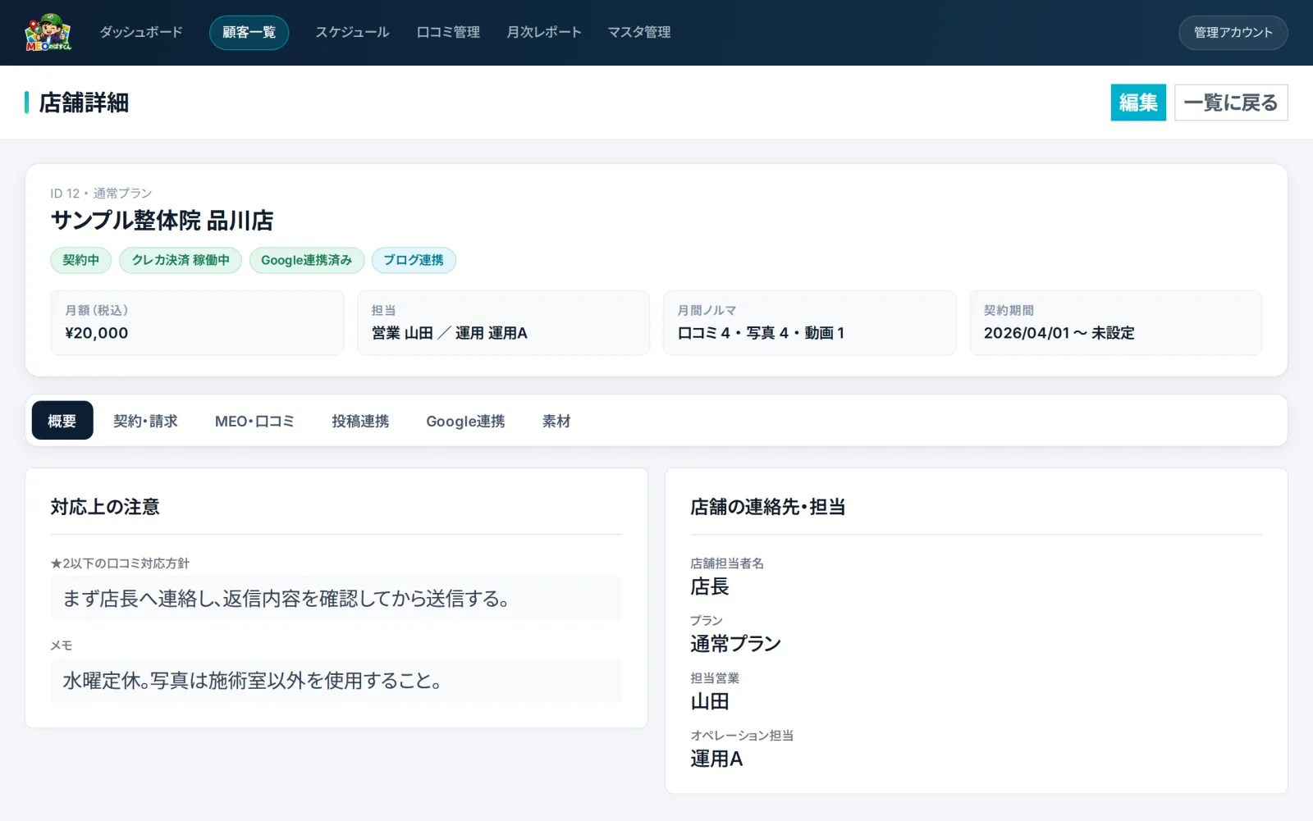Click the 通常プラン value under プラン
The height and width of the screenshot is (821, 1313).
(735, 644)
